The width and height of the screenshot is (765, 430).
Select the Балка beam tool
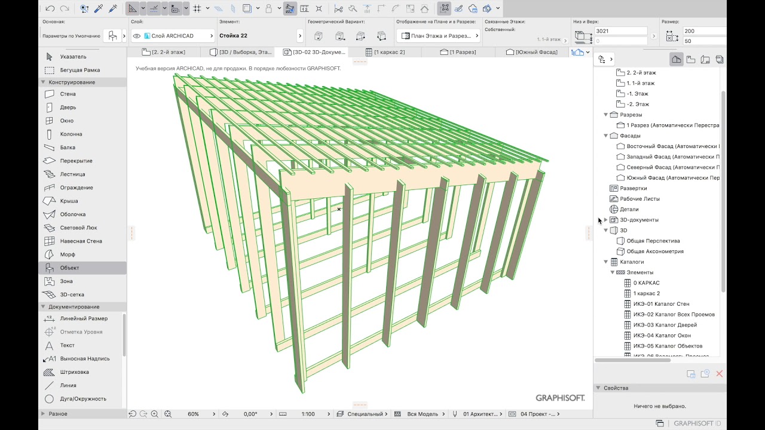tap(82, 148)
